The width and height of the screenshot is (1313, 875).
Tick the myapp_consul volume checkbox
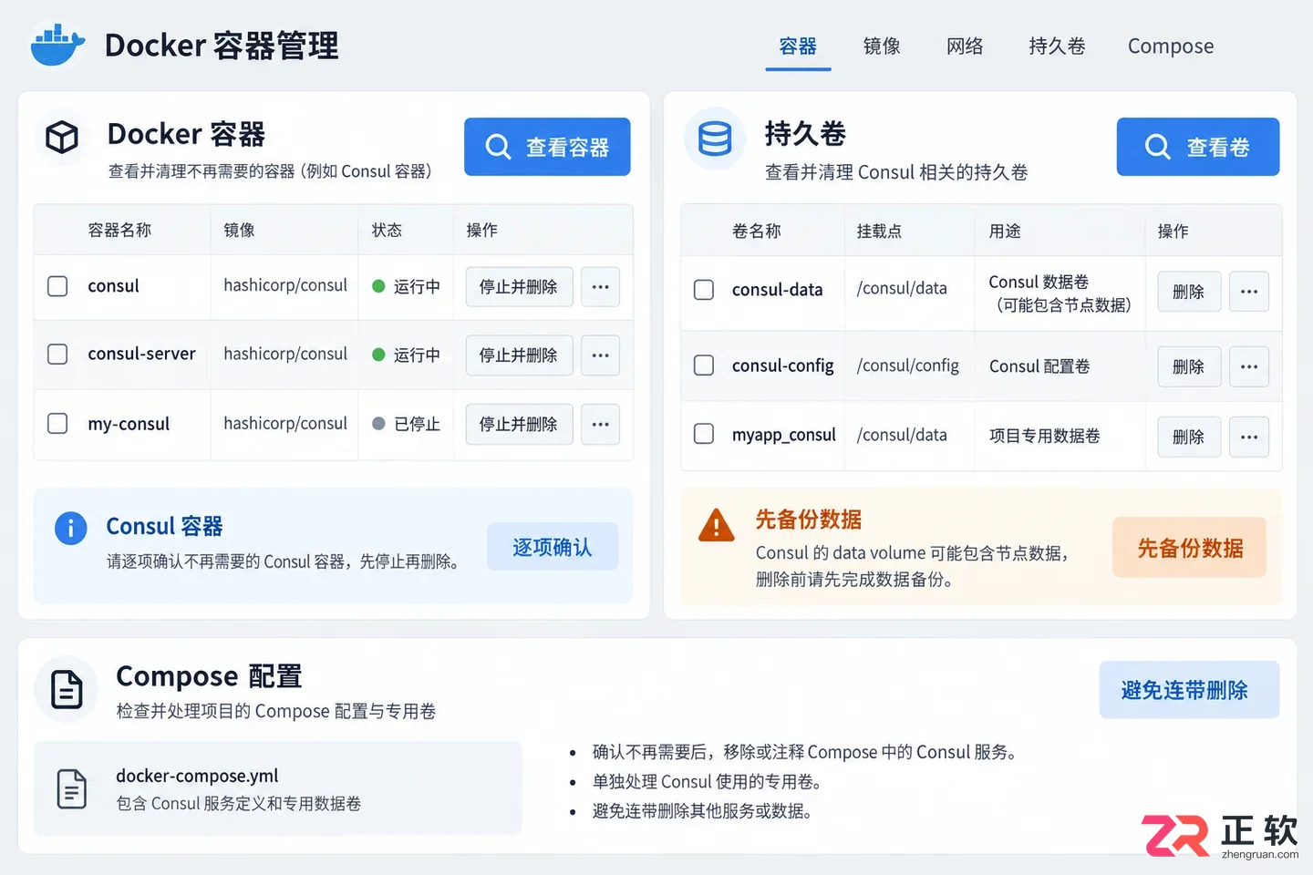tap(704, 434)
